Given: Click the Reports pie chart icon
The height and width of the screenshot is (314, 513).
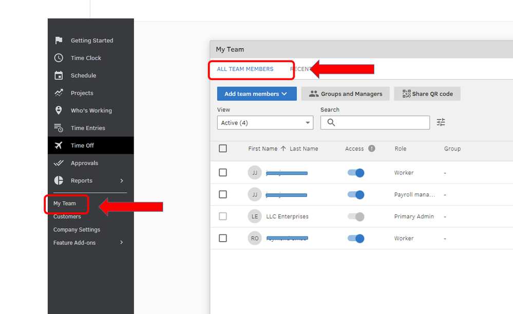Looking at the screenshot, I should (x=59, y=181).
